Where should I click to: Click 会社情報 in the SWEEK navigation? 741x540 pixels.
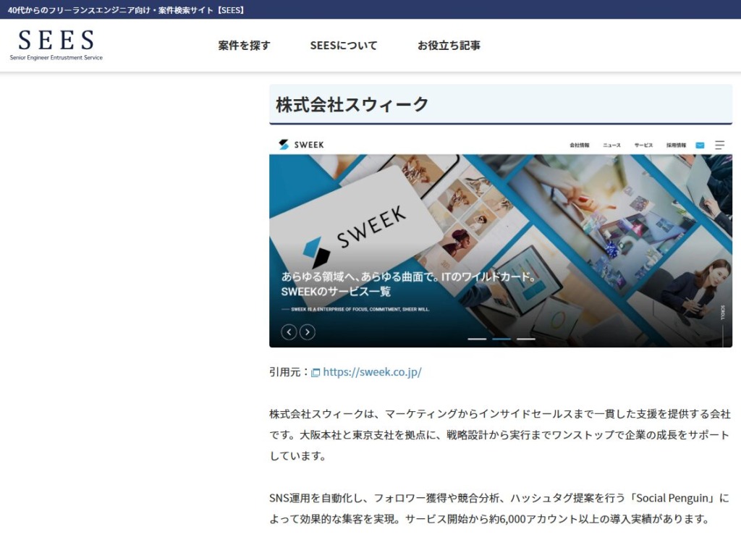pos(580,145)
